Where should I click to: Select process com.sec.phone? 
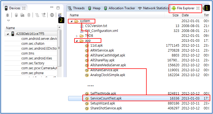pyautogui.click(x=33, y=73)
